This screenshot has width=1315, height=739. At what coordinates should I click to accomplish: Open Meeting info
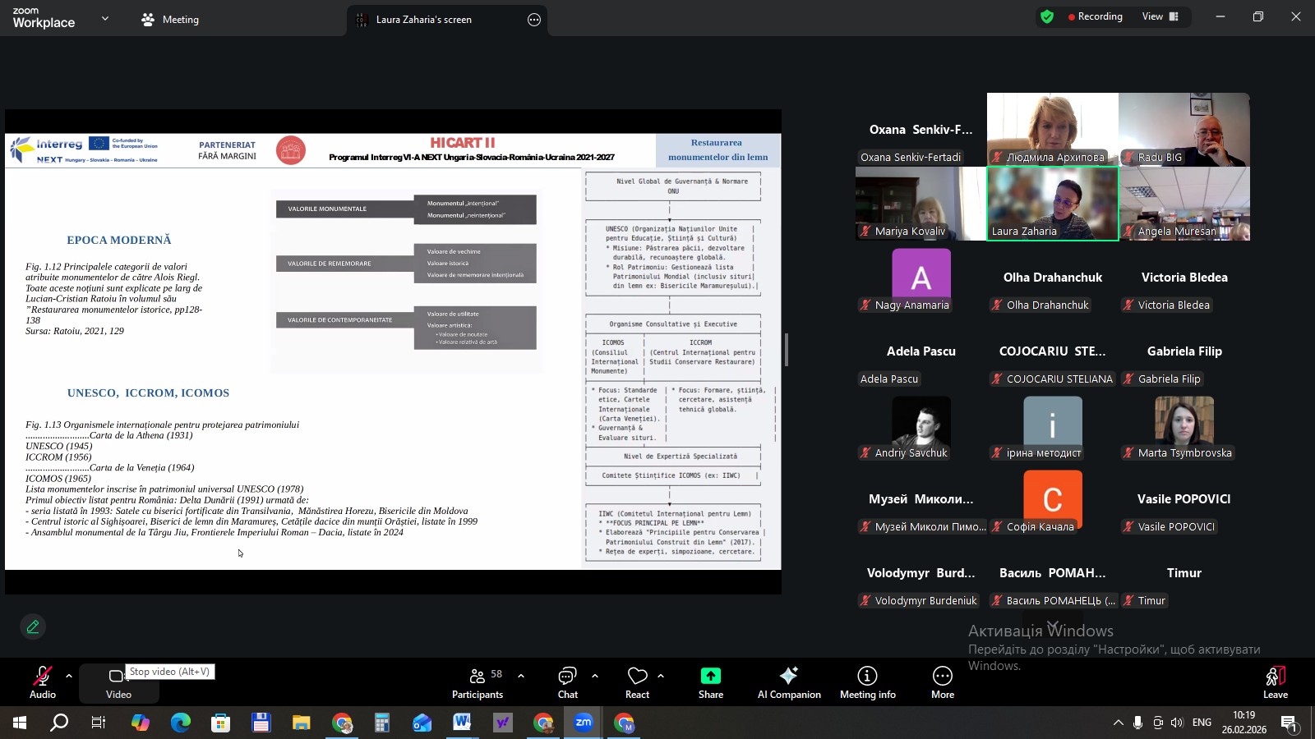(867, 682)
